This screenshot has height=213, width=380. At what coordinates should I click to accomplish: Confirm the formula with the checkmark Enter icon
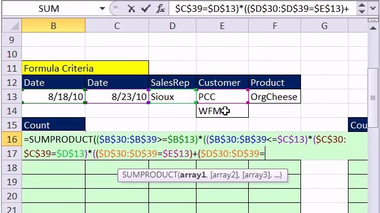coord(145,9)
